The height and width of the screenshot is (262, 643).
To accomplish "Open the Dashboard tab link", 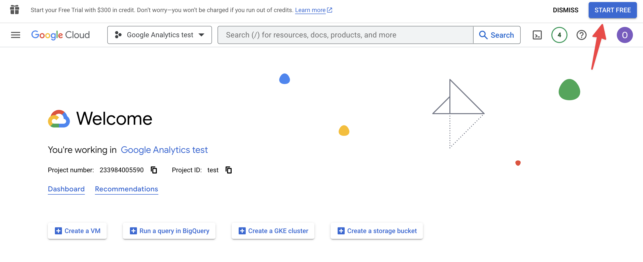I will click(66, 189).
